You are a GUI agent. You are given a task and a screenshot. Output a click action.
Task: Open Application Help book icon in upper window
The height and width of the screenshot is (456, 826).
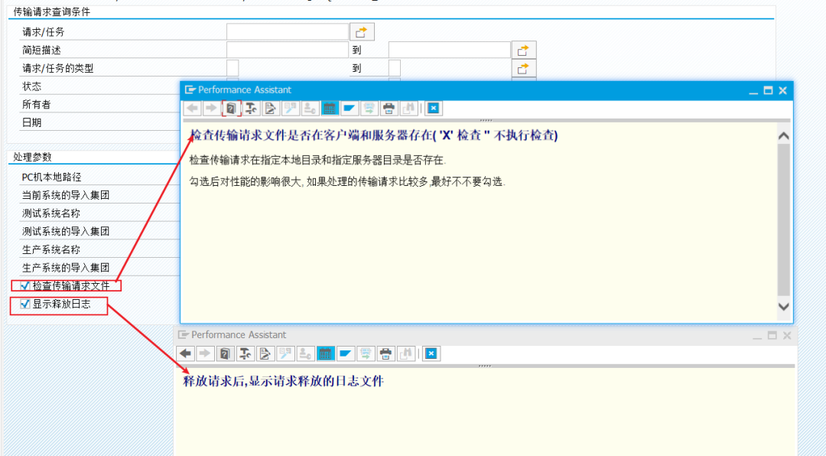[x=231, y=108]
